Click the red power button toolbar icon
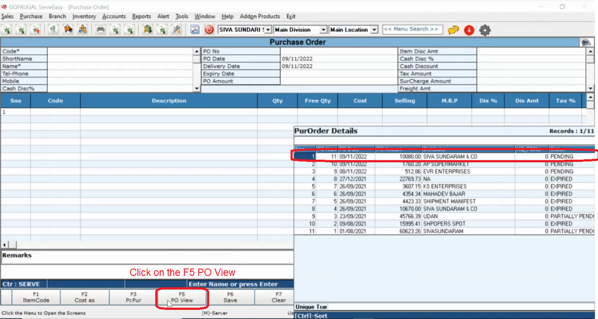The width and height of the screenshot is (598, 319). [x=209, y=30]
